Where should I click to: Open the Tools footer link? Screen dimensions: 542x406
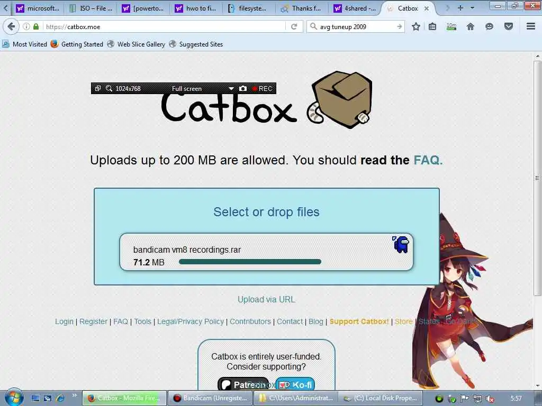click(x=143, y=321)
